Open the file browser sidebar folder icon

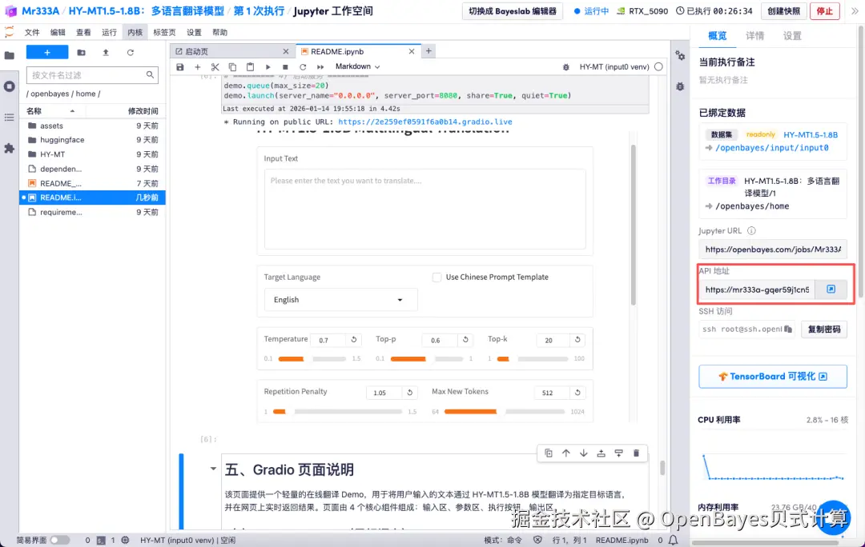pos(10,55)
